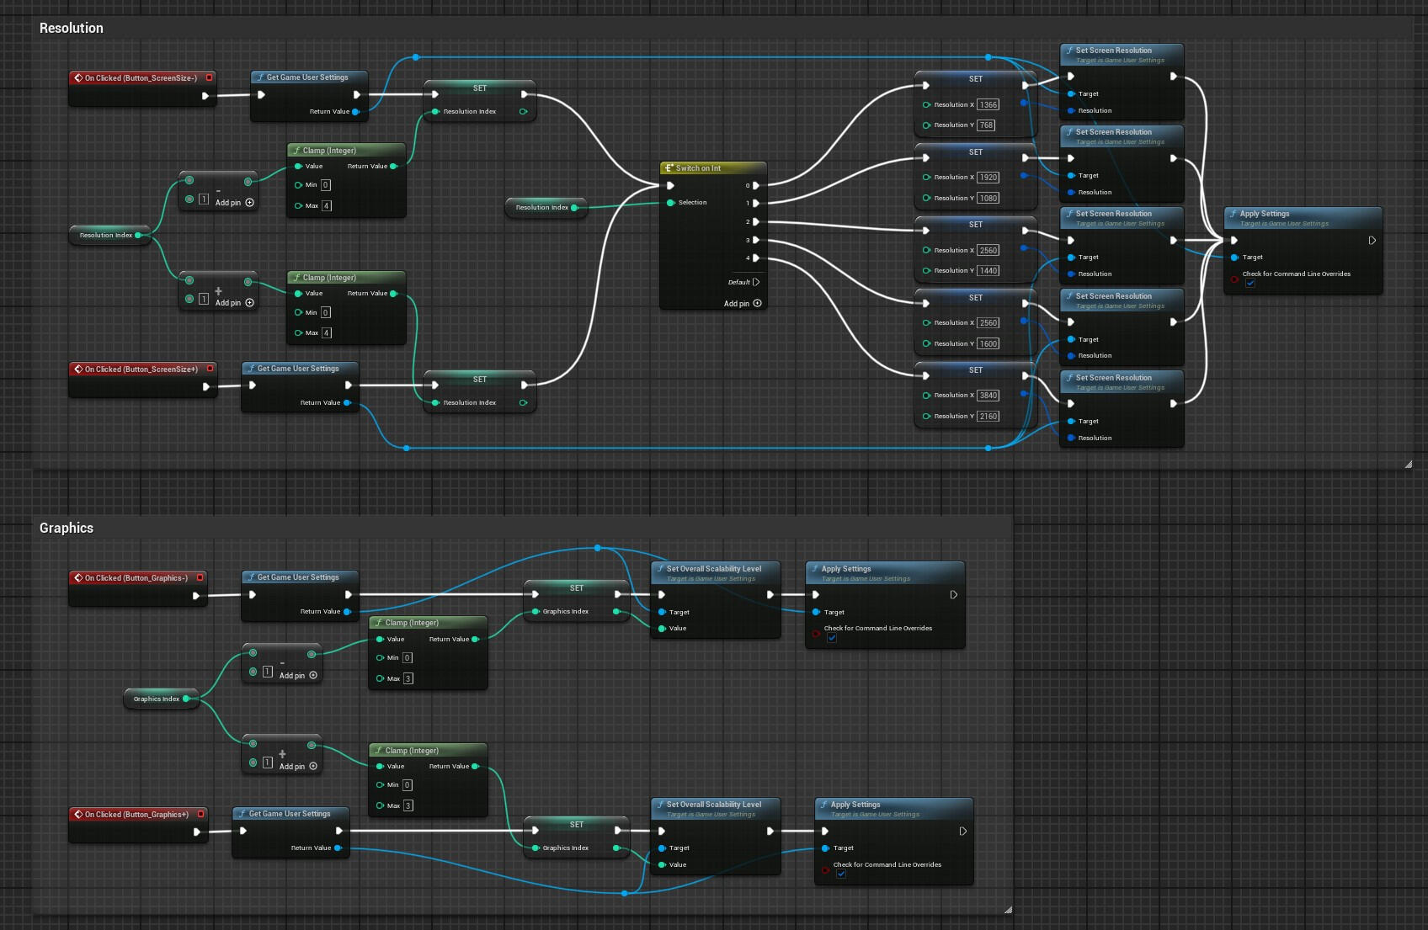Select the On Clicked (Button_ScreenSize+) event node
Screen dimensions: 1428x930
pyautogui.click(x=141, y=369)
